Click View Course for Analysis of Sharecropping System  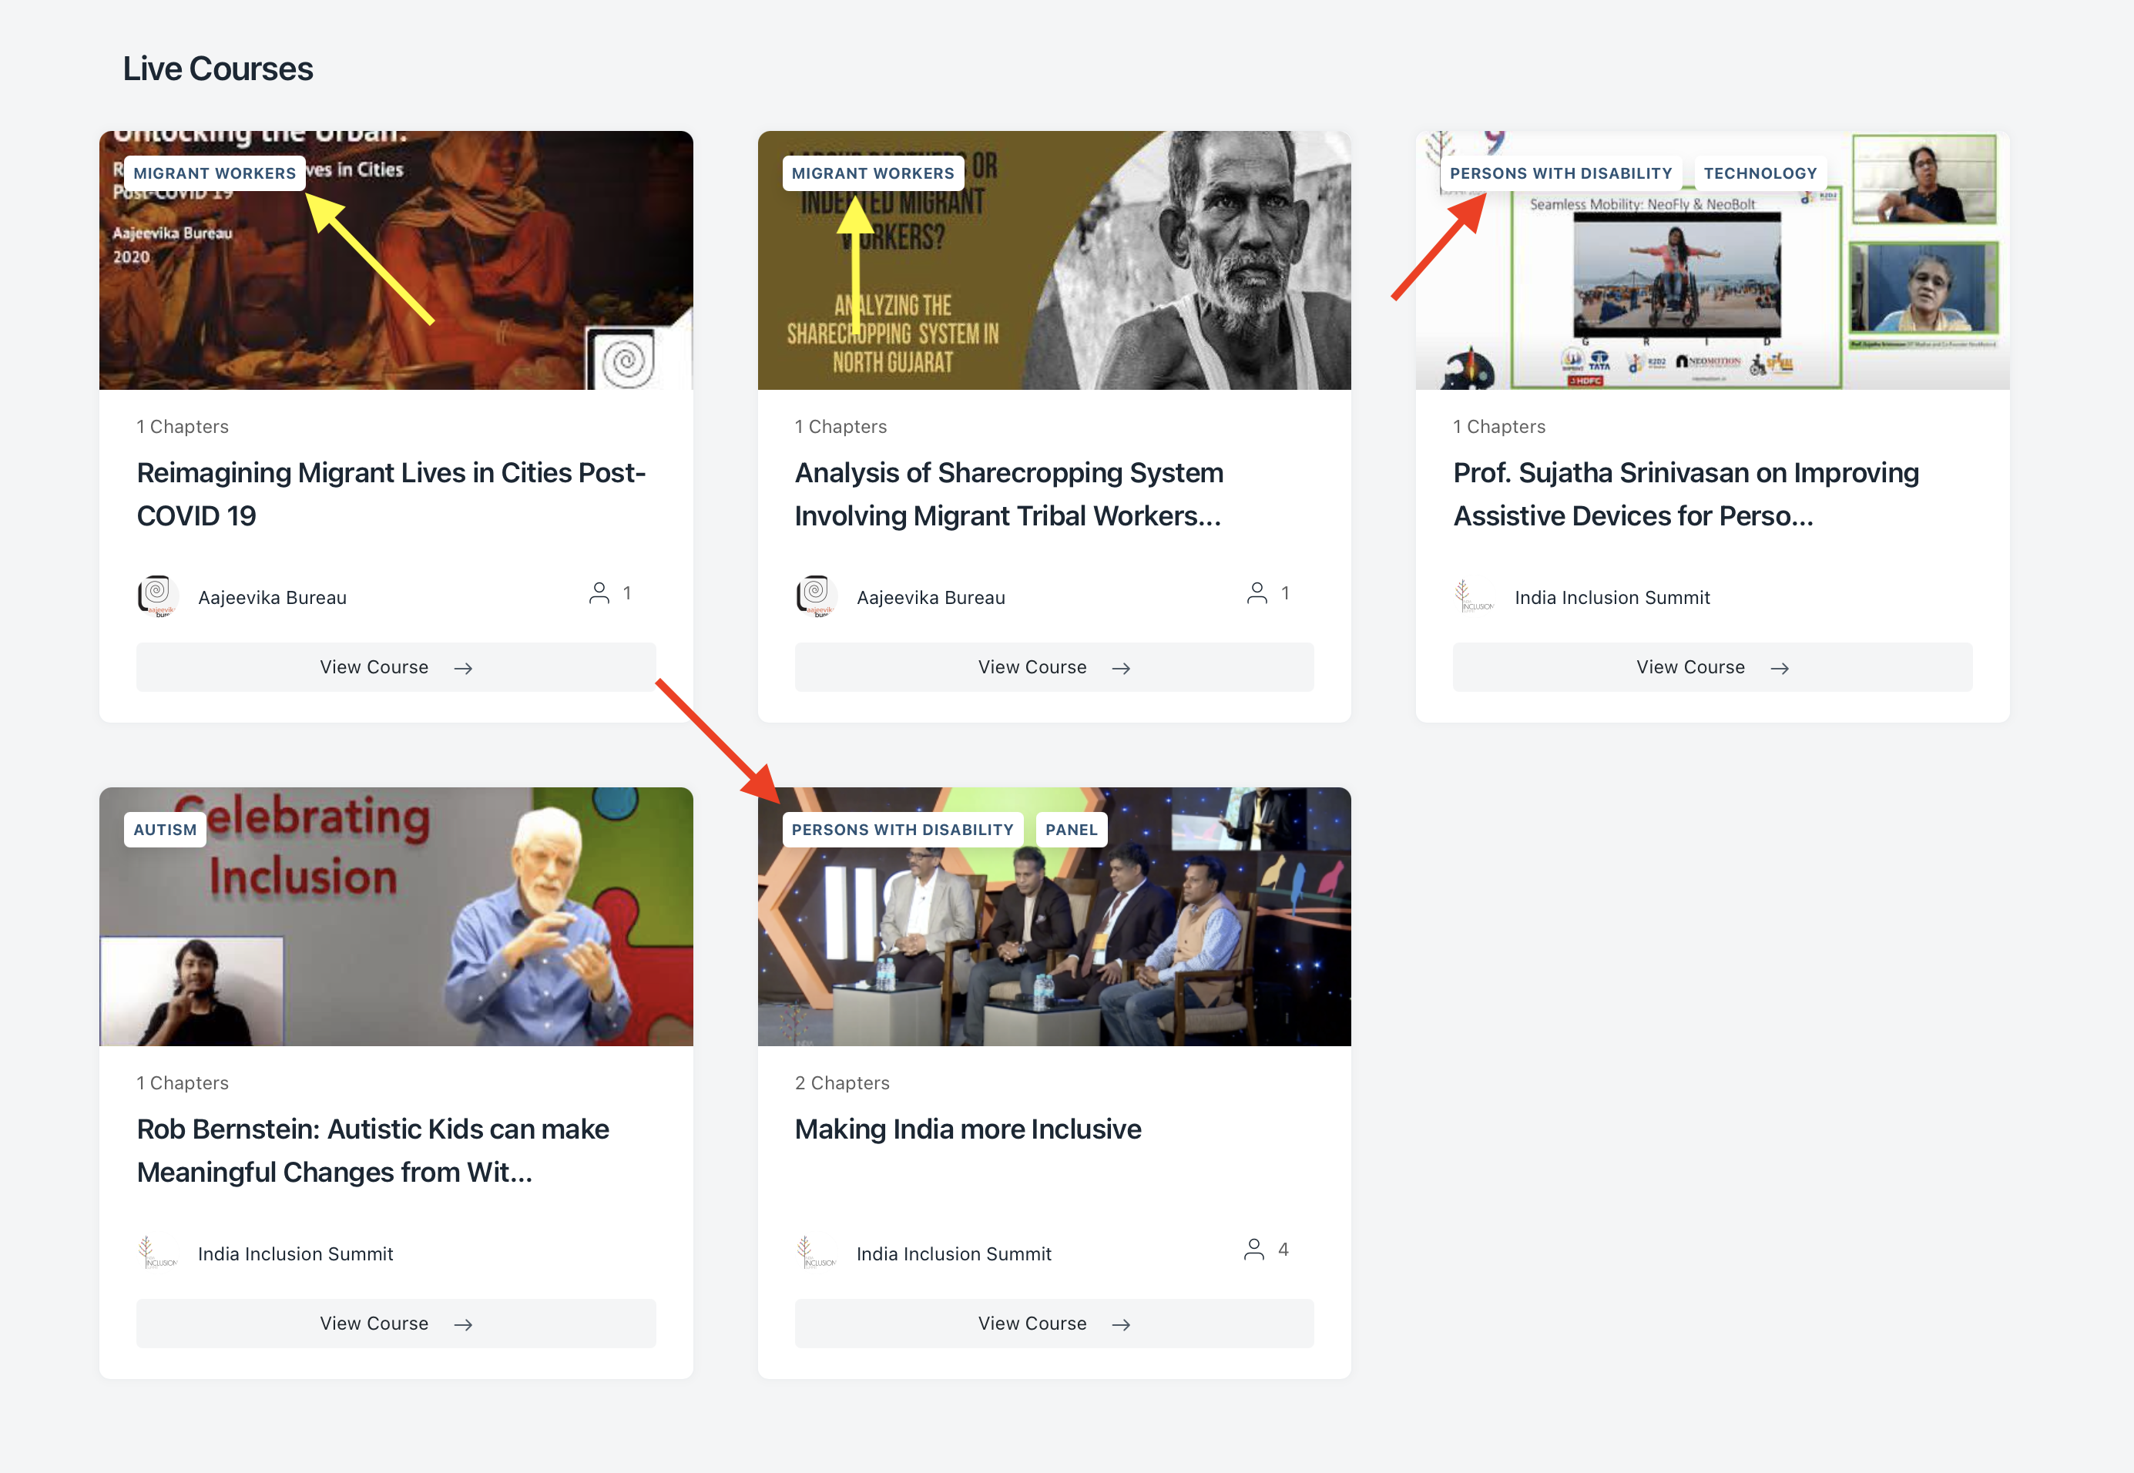click(x=1053, y=667)
